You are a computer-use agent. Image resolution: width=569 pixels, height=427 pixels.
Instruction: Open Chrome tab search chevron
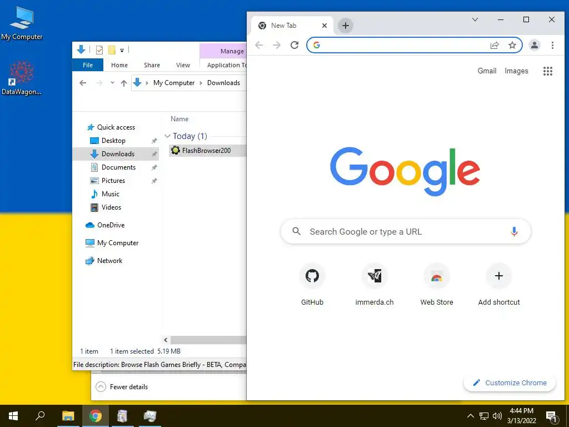(475, 19)
